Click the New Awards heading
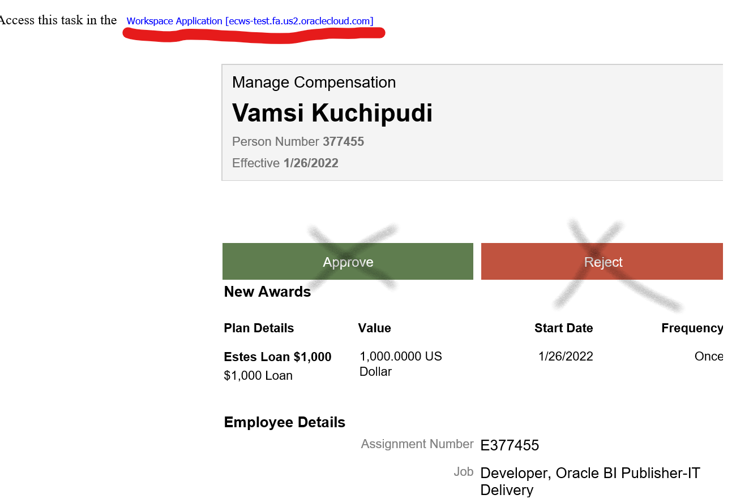Screen dimensions: 736x499 click(267, 292)
